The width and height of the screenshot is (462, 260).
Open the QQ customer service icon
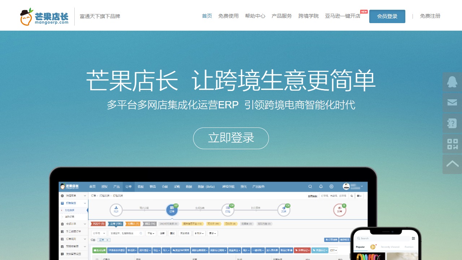click(x=452, y=82)
